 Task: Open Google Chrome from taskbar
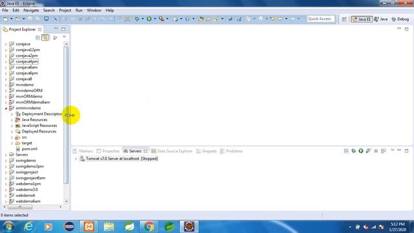pyautogui.click(x=149, y=227)
